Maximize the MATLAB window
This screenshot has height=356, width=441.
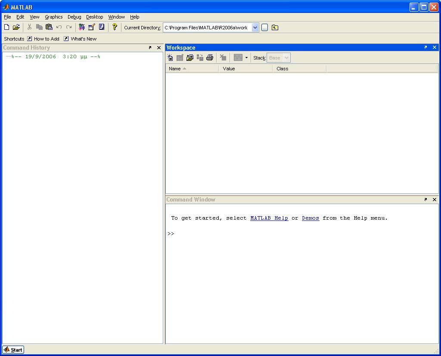pyautogui.click(x=424, y=7)
